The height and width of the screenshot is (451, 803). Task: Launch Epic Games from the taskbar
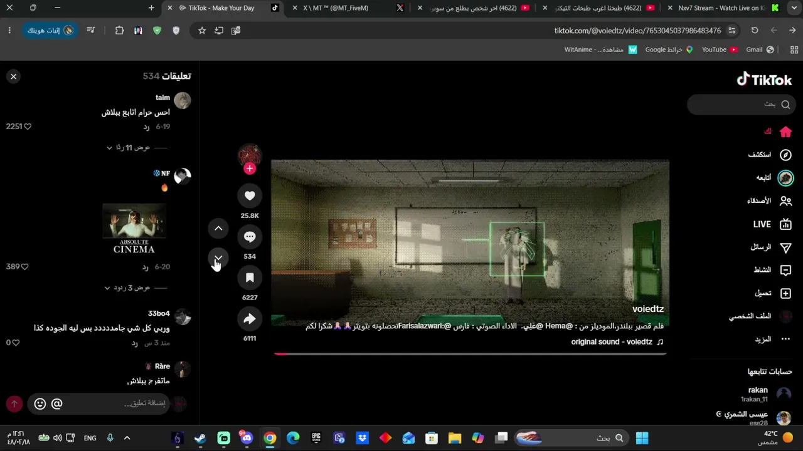coord(316,438)
